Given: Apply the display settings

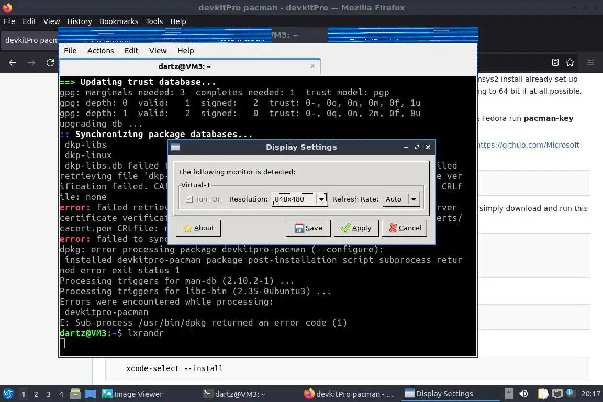Looking at the screenshot, I should click(x=356, y=228).
